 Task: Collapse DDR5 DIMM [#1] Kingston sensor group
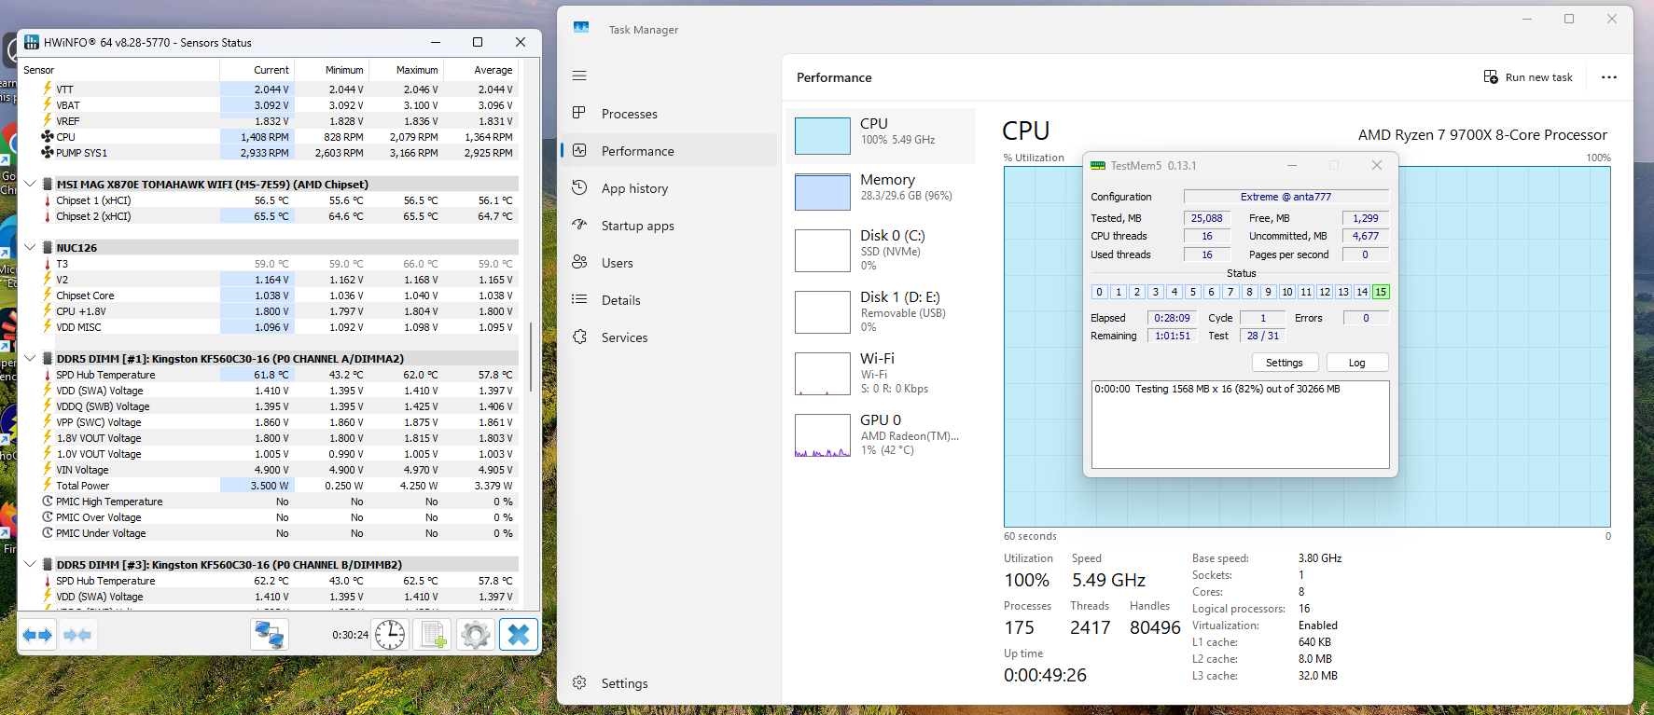click(30, 359)
